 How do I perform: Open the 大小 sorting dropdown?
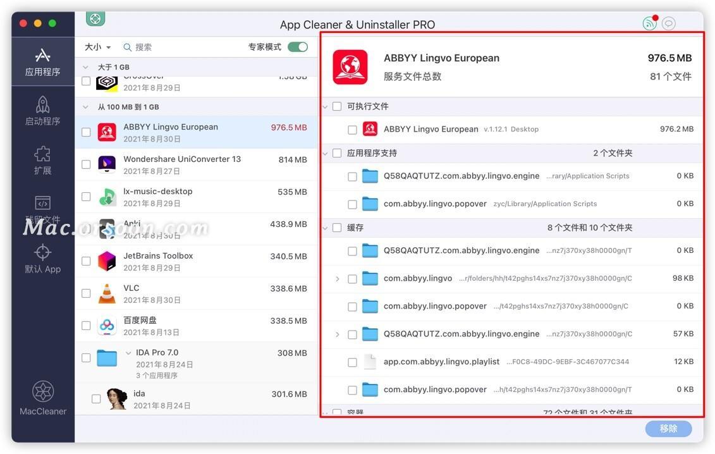97,47
